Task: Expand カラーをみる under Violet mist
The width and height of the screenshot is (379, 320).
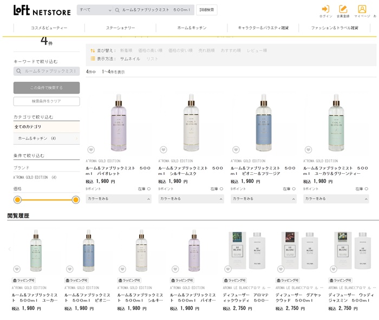Action: click(119, 199)
